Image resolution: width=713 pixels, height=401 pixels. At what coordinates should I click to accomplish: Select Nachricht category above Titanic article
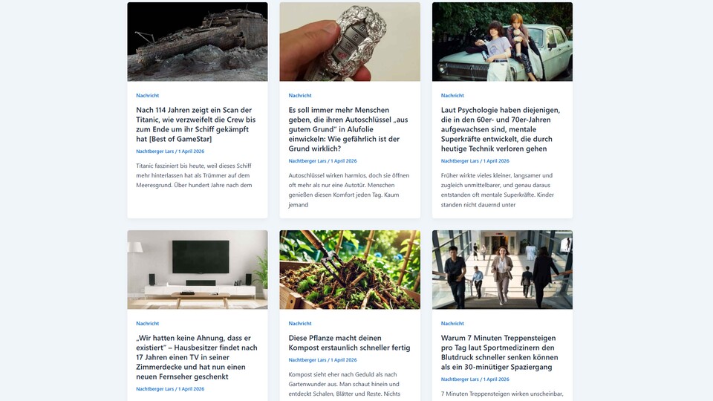(147, 96)
